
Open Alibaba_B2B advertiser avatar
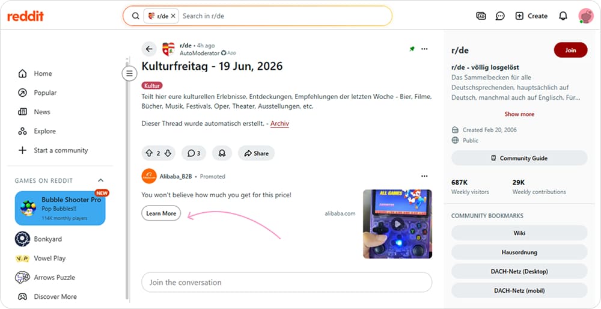coord(149,176)
